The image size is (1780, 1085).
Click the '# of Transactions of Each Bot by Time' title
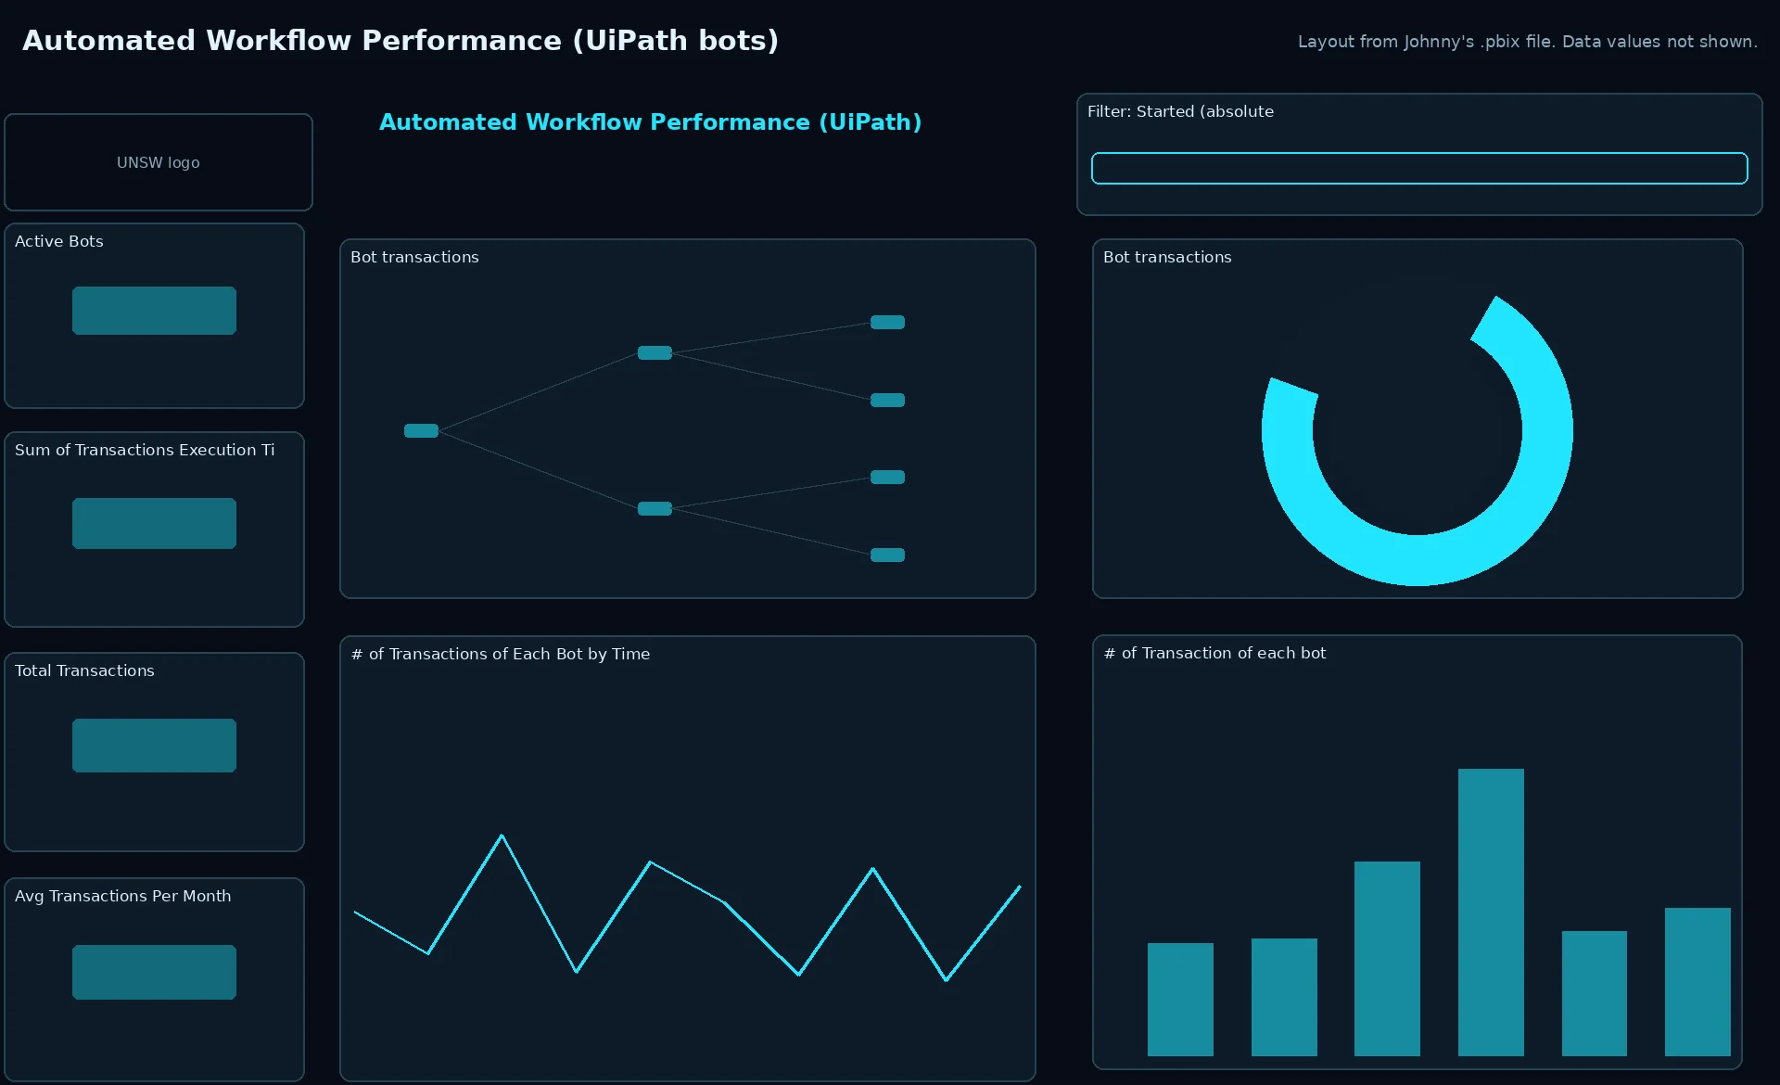point(501,654)
